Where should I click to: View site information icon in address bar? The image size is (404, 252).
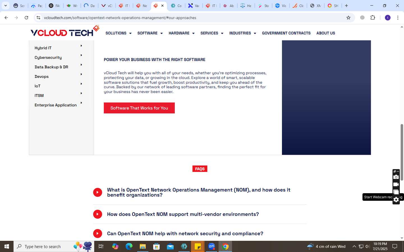tap(38, 18)
